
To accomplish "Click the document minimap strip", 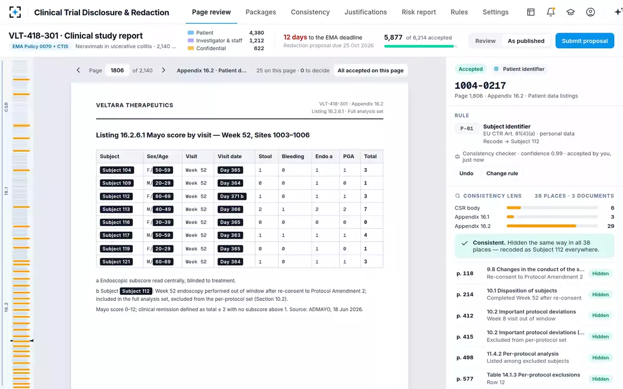I will [21, 224].
